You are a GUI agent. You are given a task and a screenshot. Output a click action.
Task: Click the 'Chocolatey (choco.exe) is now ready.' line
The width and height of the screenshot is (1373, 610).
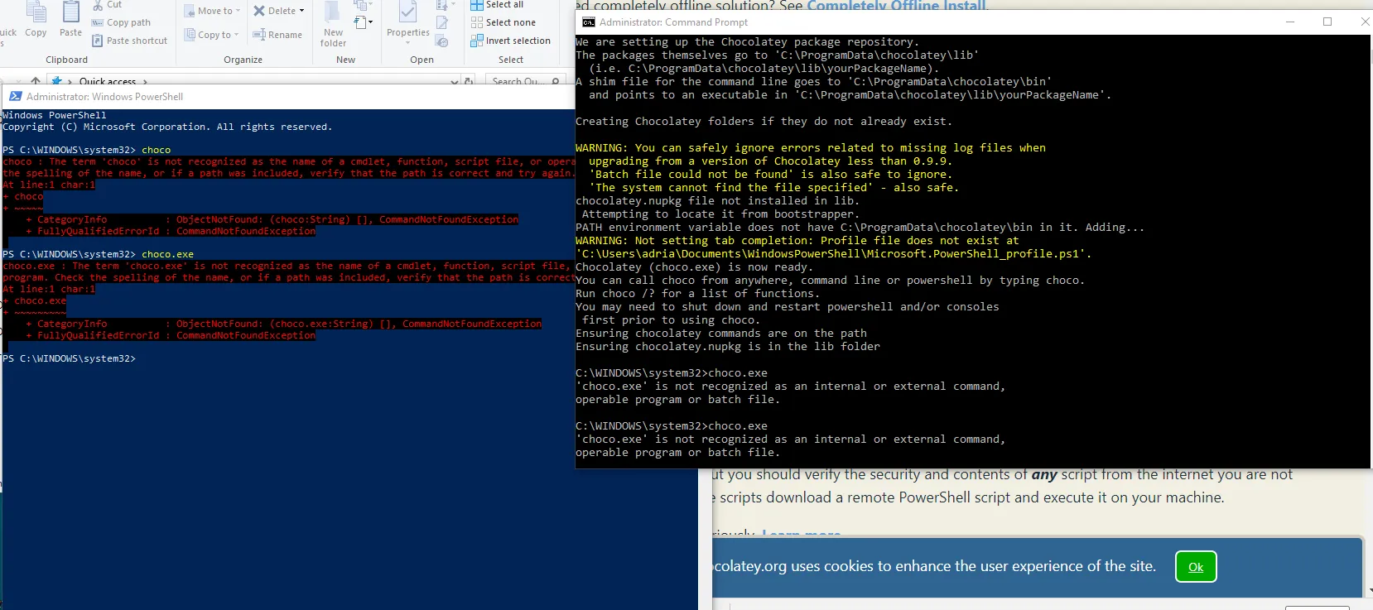tap(694, 267)
